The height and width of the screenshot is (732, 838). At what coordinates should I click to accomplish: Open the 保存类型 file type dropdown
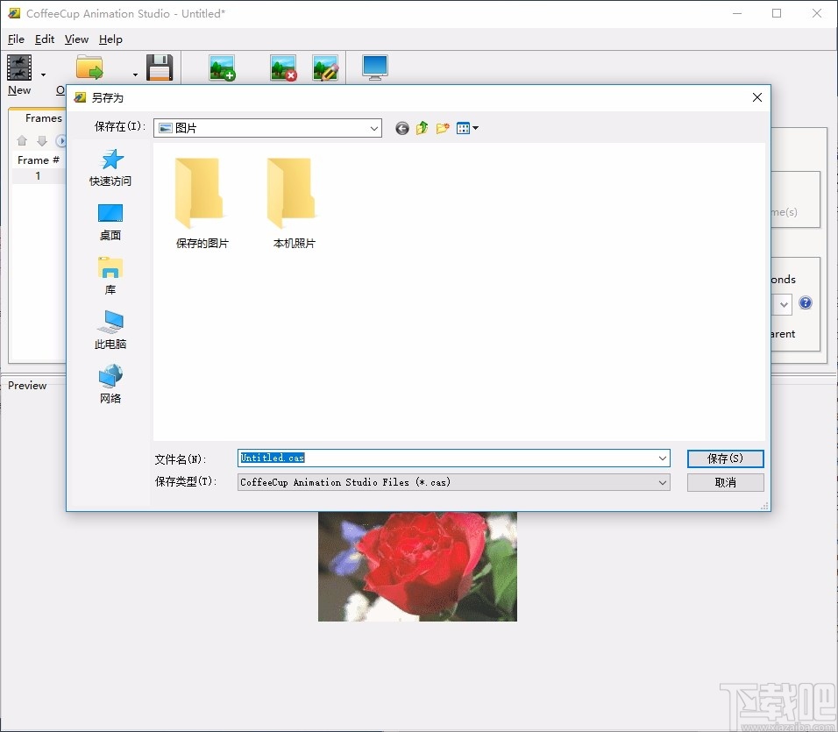point(454,482)
